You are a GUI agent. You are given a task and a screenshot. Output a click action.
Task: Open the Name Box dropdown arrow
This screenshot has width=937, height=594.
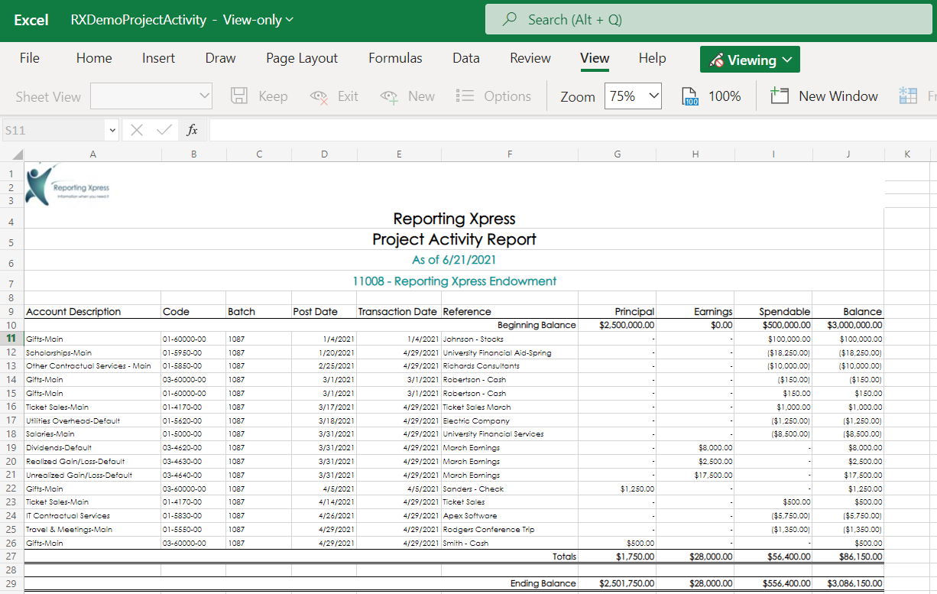(112, 130)
